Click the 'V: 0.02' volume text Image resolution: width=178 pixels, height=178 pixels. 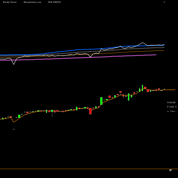click(x=171, y=107)
